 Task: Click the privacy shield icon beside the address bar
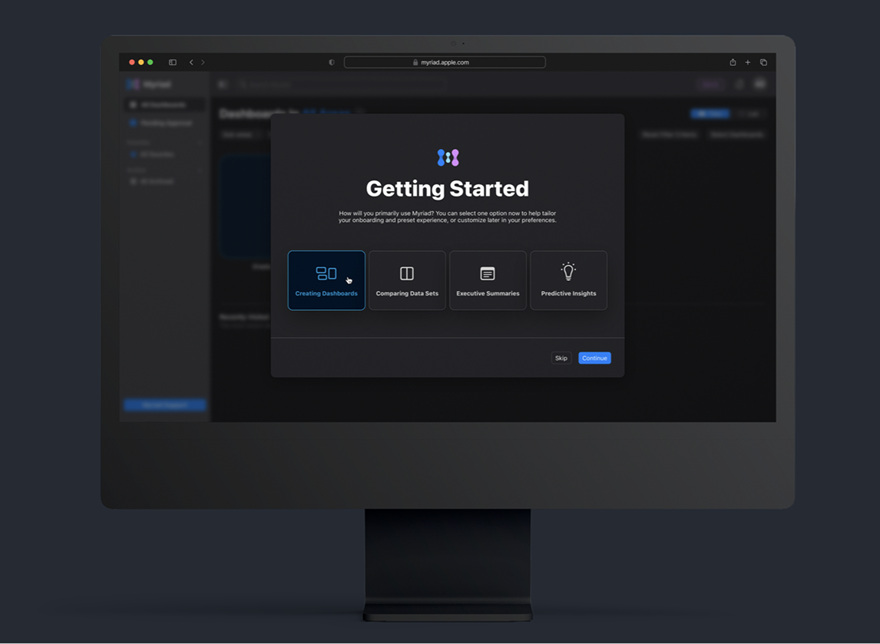pyautogui.click(x=330, y=61)
